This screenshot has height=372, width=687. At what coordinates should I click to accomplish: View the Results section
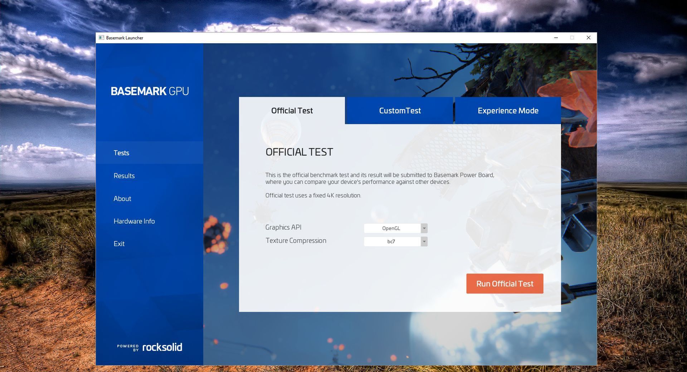(x=124, y=176)
